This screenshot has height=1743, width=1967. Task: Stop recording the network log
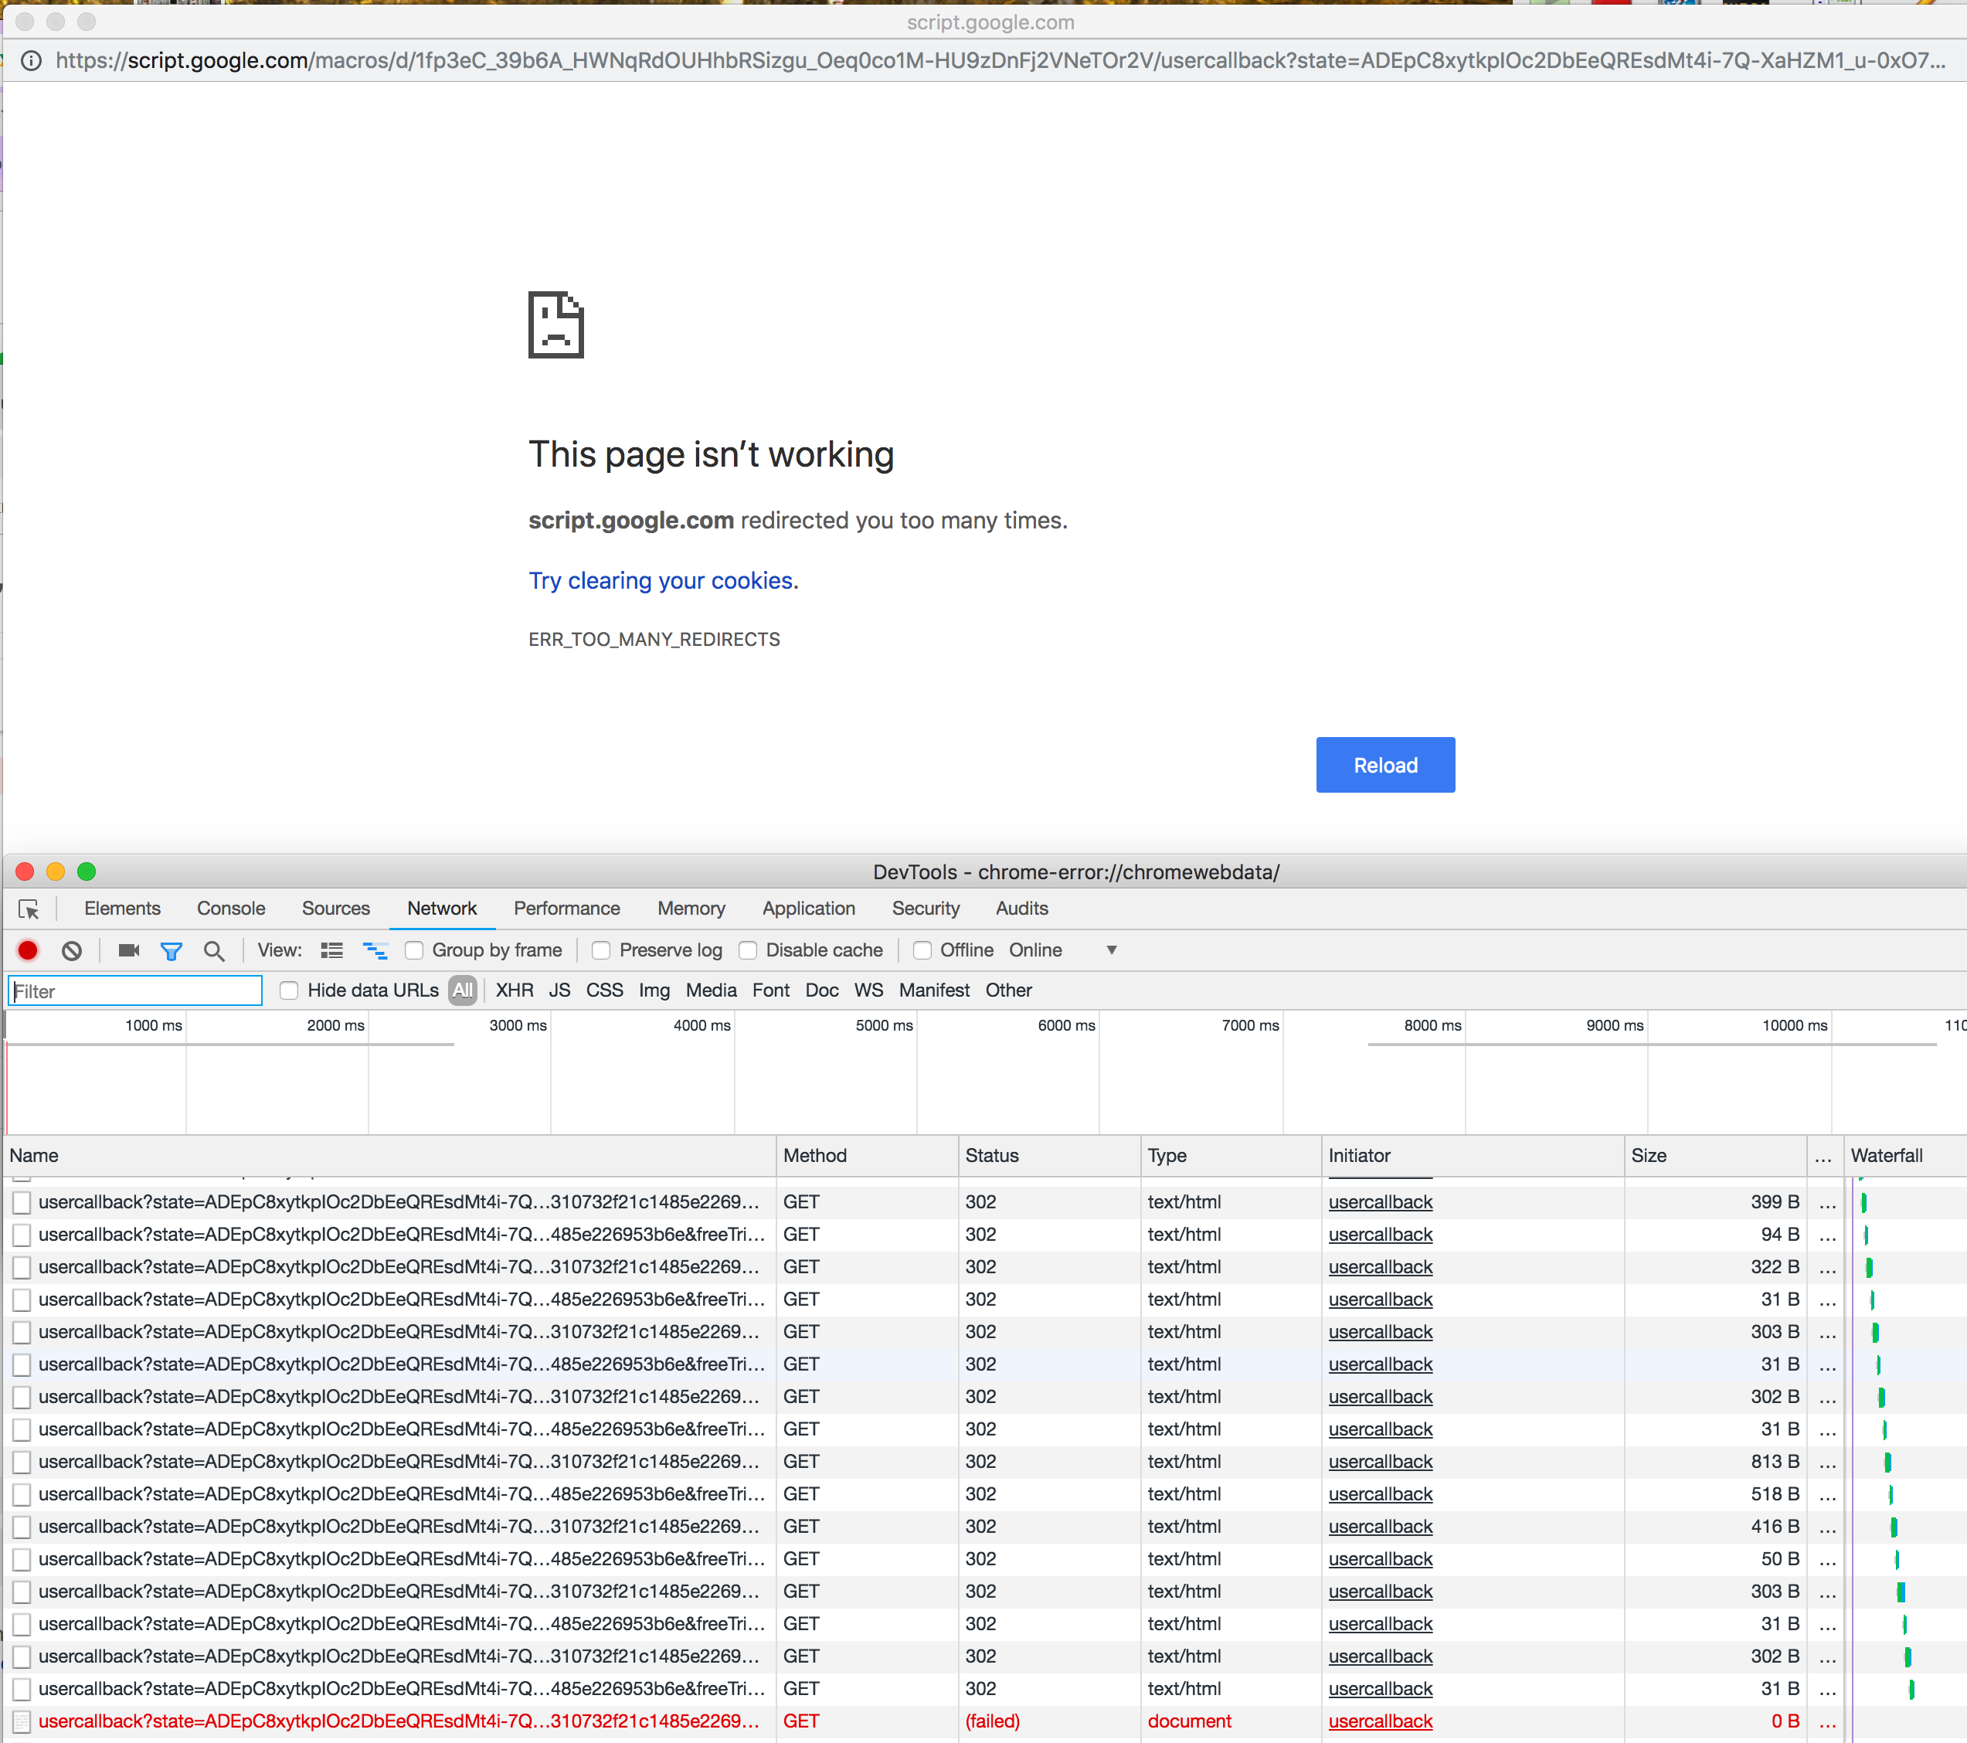pos(27,950)
